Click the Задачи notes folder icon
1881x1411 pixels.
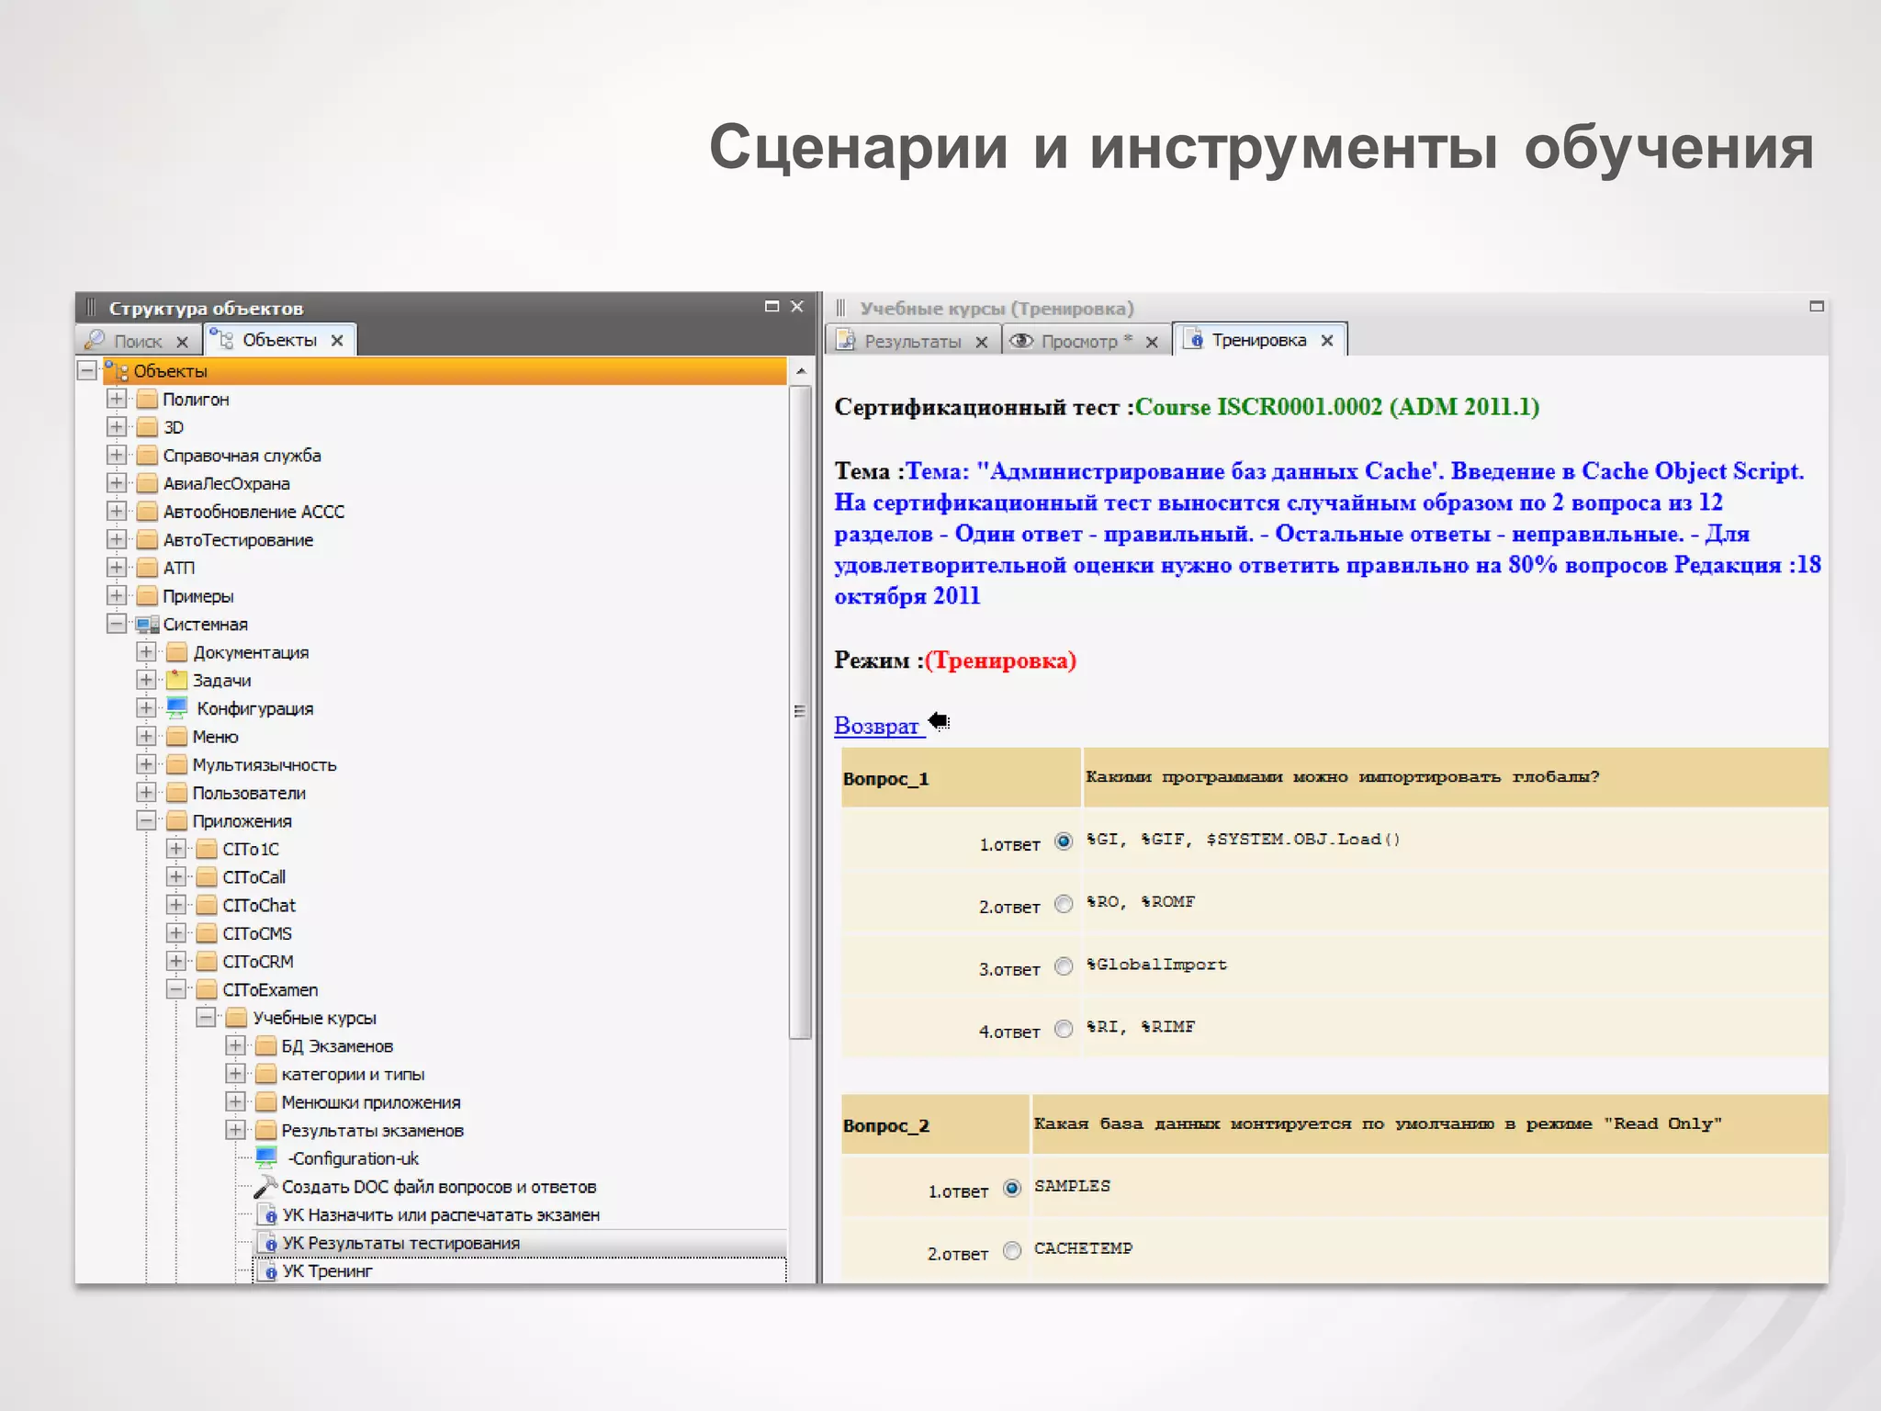[176, 681]
